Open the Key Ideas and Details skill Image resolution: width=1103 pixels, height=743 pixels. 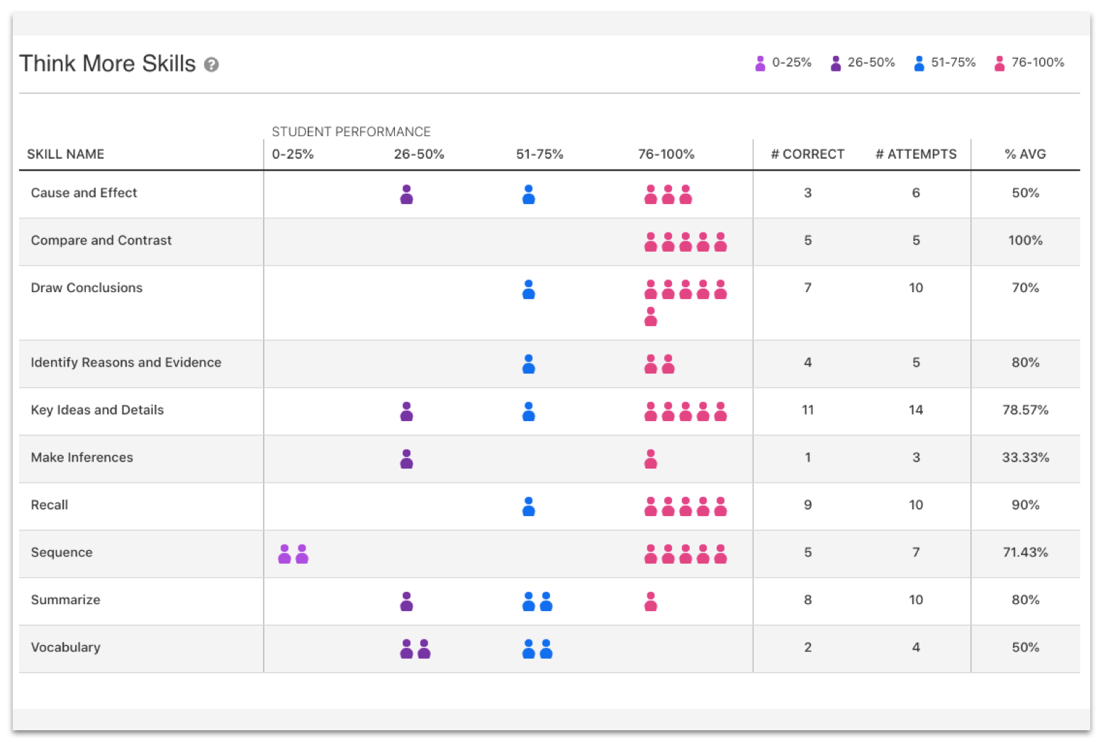tap(97, 410)
